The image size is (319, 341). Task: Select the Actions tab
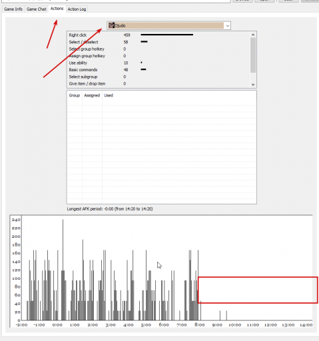(57, 9)
